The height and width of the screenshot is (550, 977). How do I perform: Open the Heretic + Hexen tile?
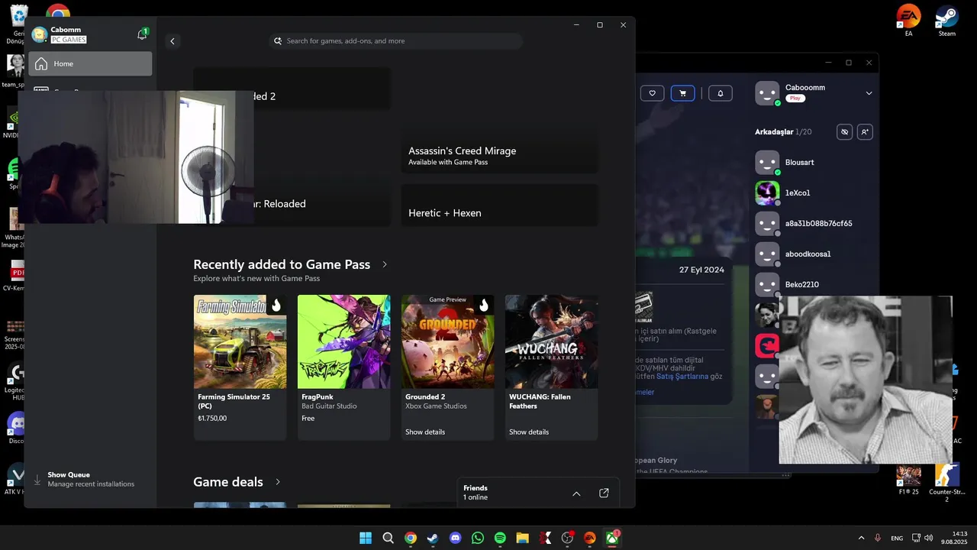pos(500,205)
